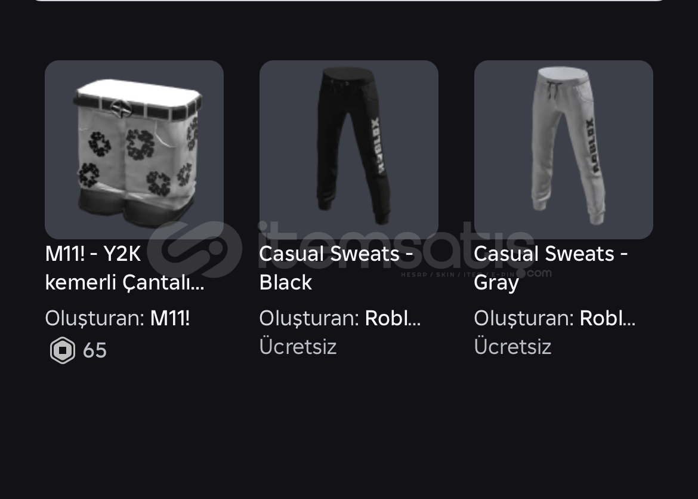Open the M11! Y2K shorts thumbnail
The image size is (698, 499).
click(134, 150)
